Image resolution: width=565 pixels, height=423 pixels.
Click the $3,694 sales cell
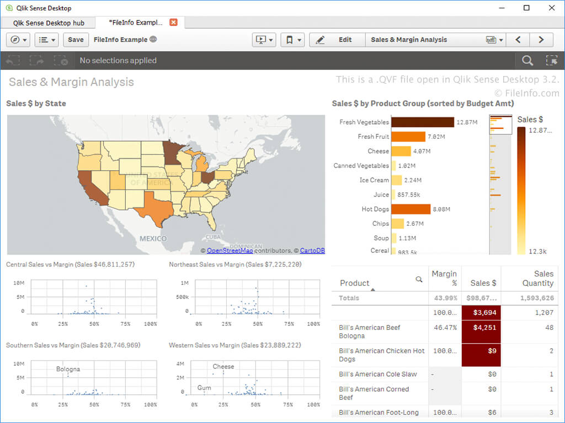(481, 313)
